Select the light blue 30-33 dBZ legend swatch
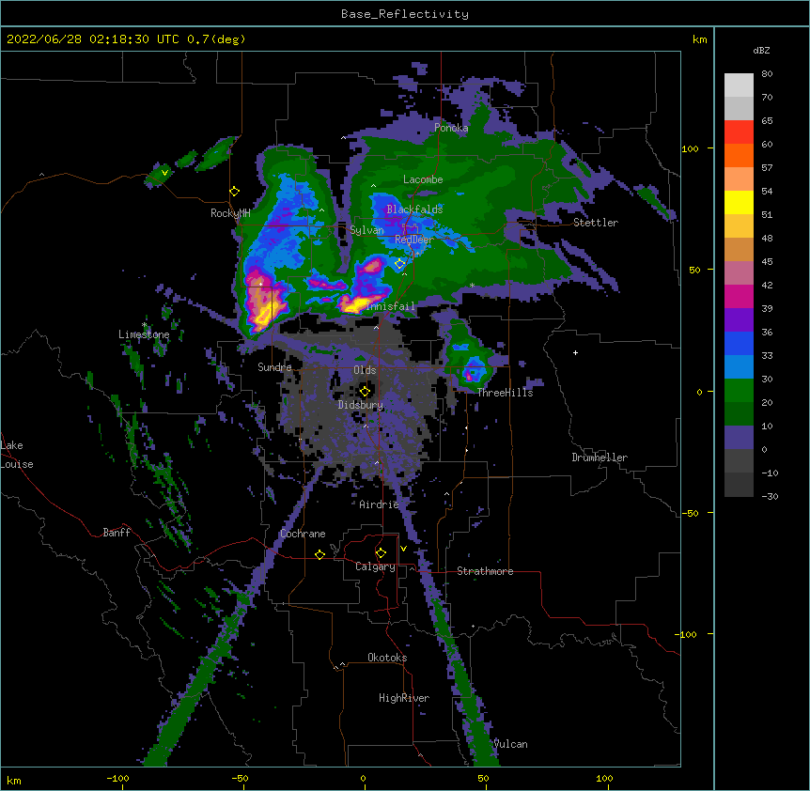Viewport: 810px width, 791px height. [x=739, y=367]
